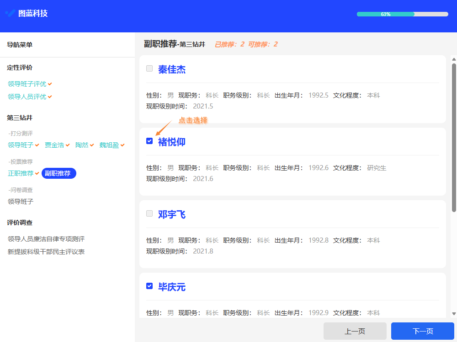Select 邓宇飞 by checking his box
The height and width of the screenshot is (342, 457).
(x=149, y=213)
